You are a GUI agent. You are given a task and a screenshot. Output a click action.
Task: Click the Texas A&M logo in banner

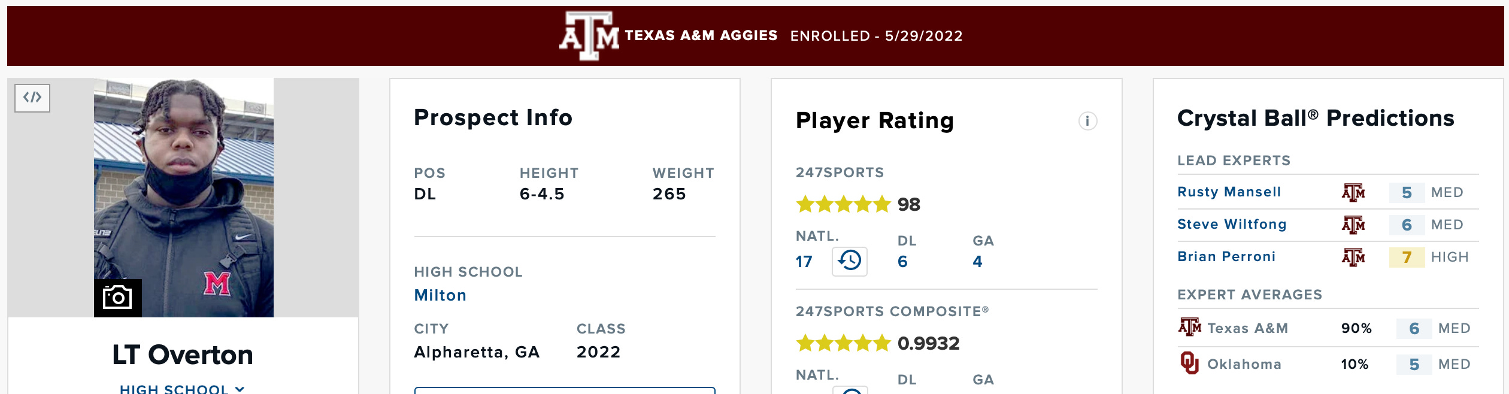pos(589,36)
